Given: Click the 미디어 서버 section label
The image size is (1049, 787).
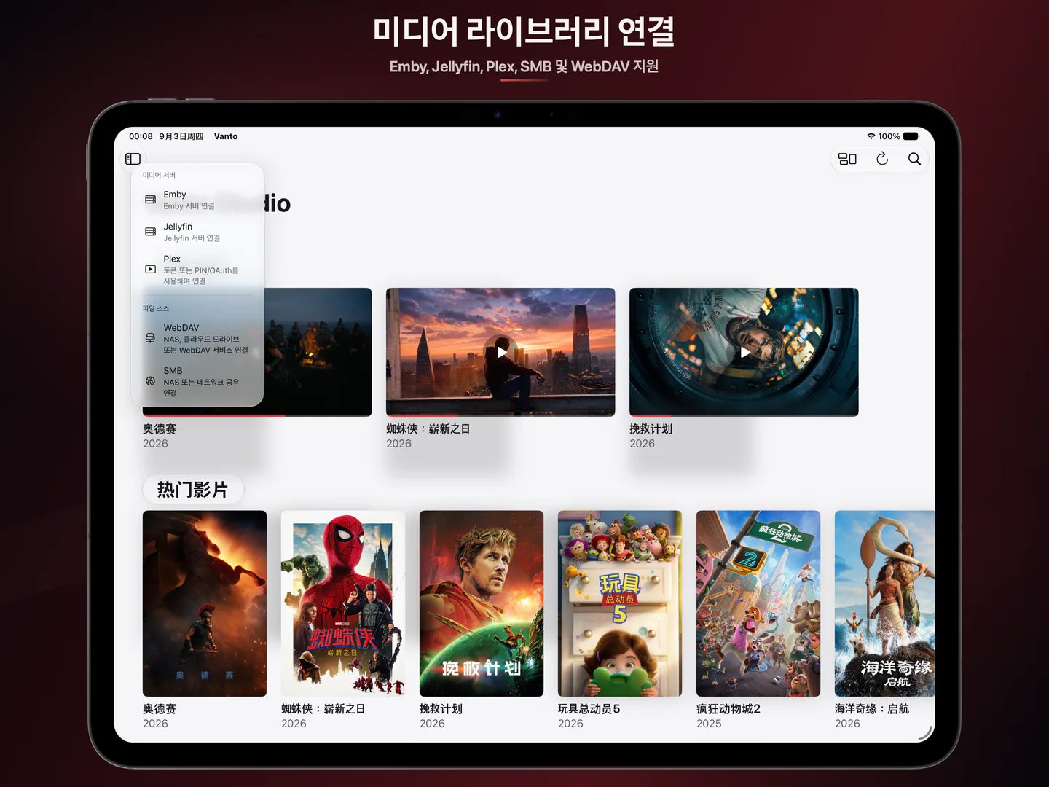Looking at the screenshot, I should (159, 175).
